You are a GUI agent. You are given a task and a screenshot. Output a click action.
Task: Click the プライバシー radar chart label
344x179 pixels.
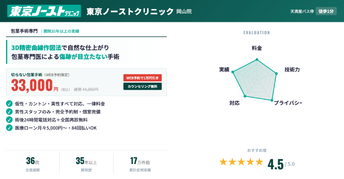pyautogui.click(x=288, y=103)
